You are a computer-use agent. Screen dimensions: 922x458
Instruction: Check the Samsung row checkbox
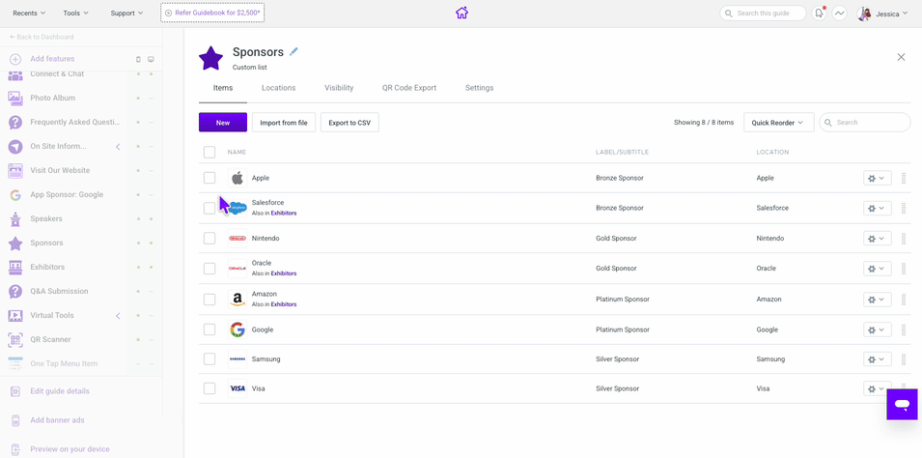coord(210,359)
